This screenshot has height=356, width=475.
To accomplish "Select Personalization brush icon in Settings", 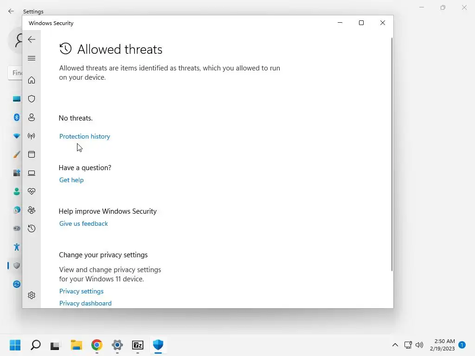I will [x=17, y=154].
